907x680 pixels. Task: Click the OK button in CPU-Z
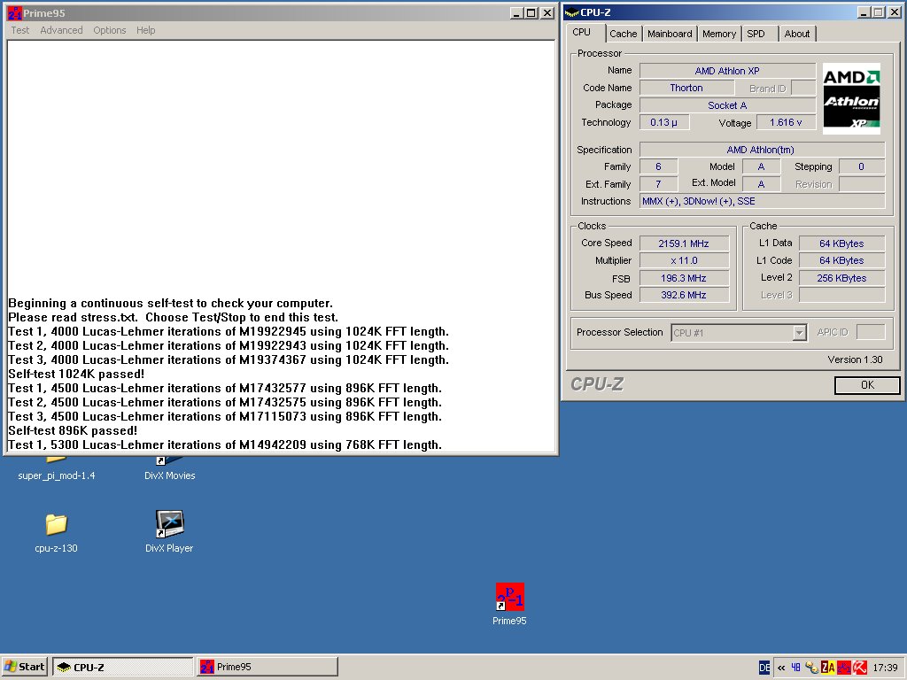pyautogui.click(x=867, y=385)
